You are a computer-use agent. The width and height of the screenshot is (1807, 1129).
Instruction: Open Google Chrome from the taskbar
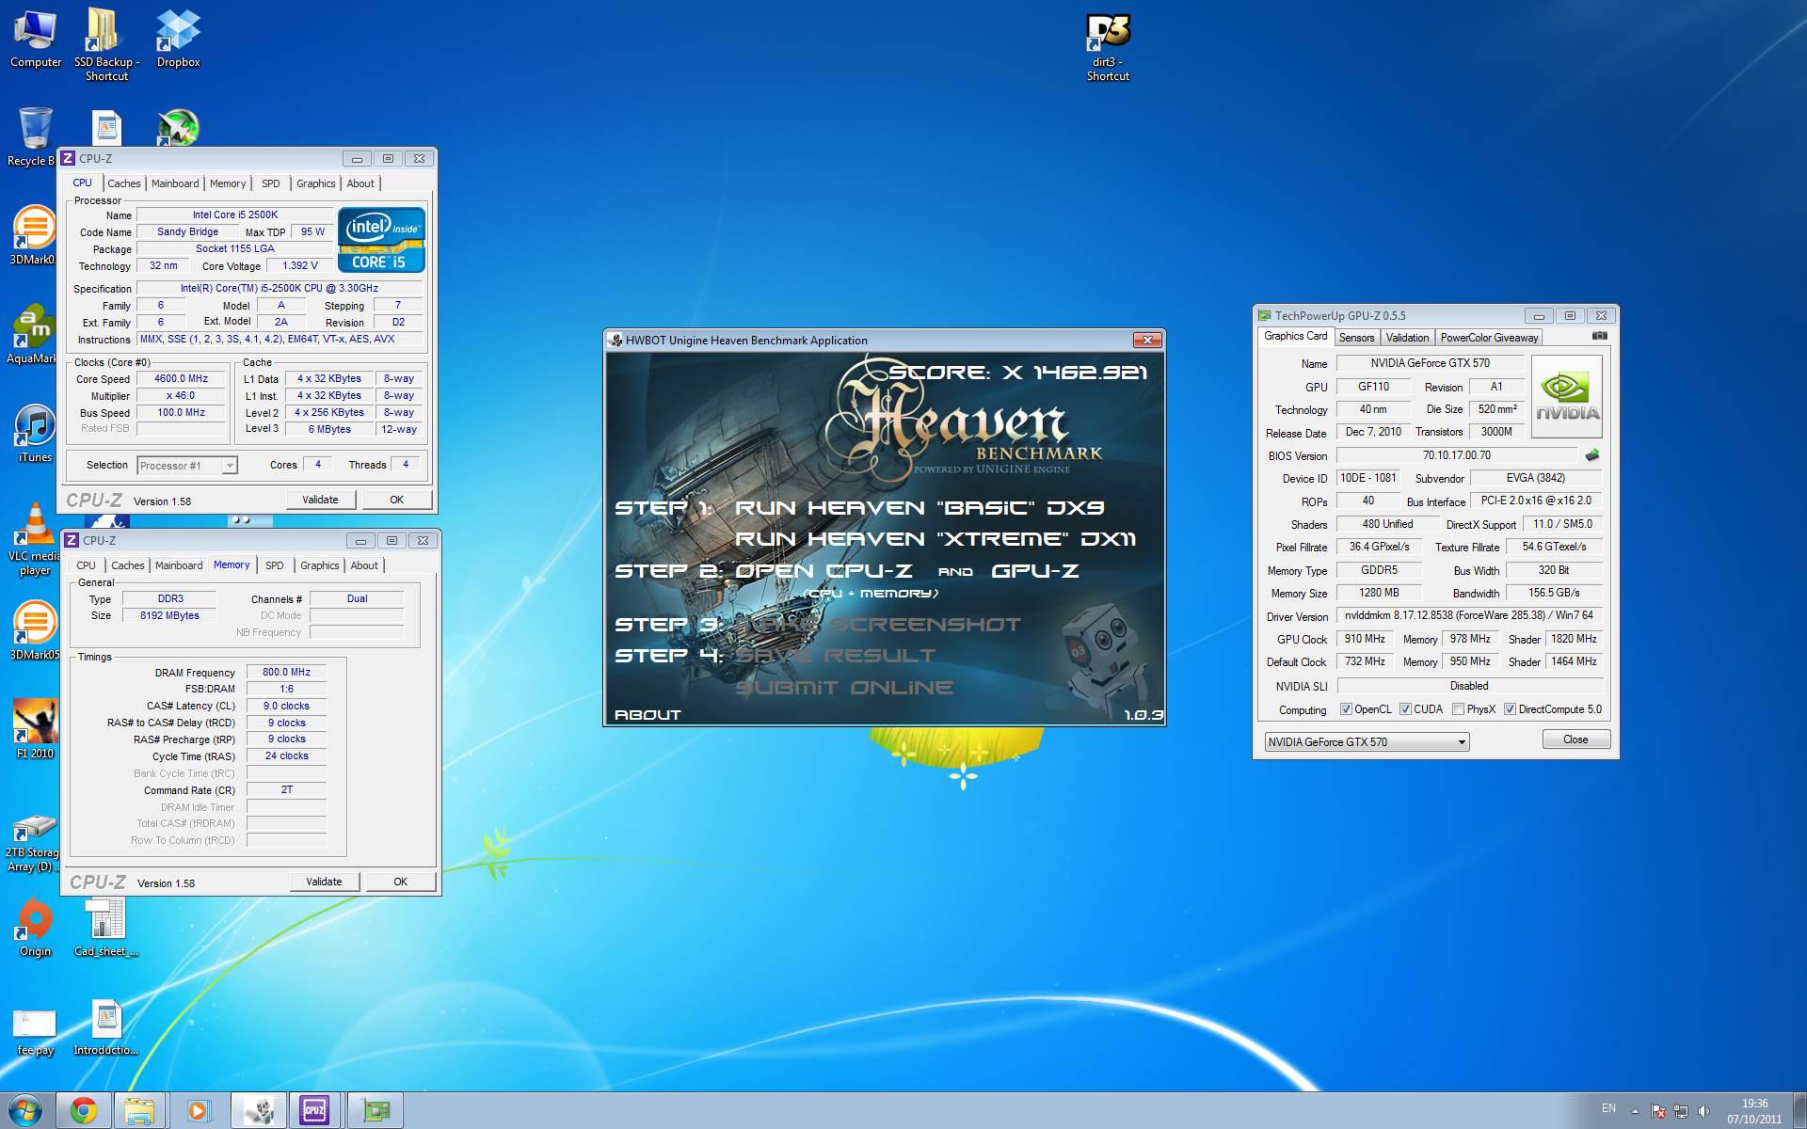point(83,1111)
